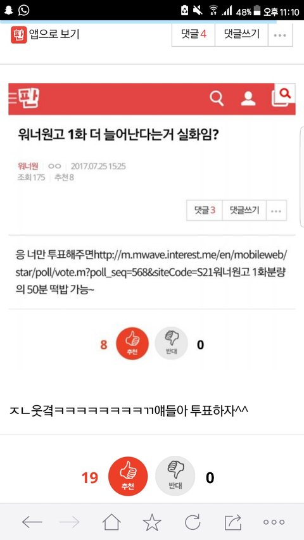Open browser menu with three circles

coord(274,522)
